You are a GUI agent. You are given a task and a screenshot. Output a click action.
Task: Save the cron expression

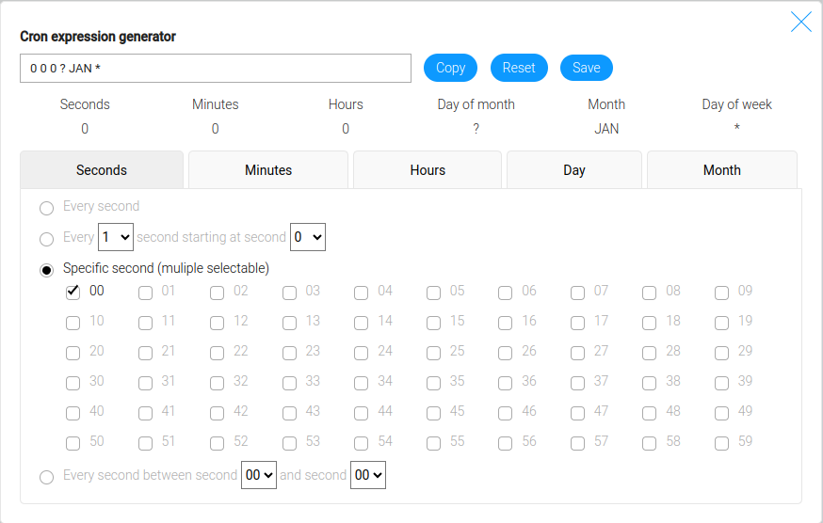click(586, 68)
